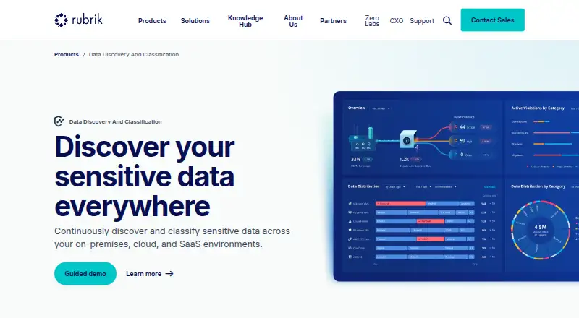Click the Data Discovery shield icon
This screenshot has width=579, height=318.
coord(59,121)
